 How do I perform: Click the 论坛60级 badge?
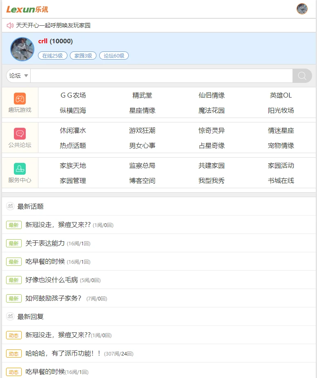point(114,56)
